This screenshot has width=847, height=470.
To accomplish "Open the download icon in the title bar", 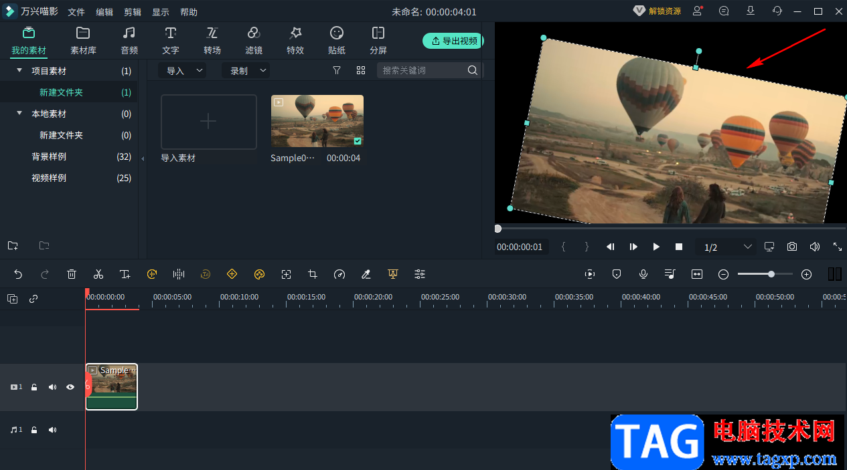I will (x=751, y=11).
